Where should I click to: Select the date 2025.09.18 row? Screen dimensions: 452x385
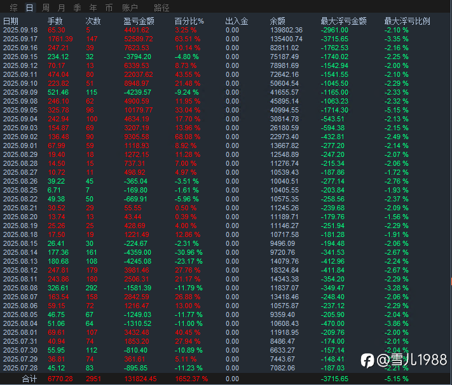[226, 30]
